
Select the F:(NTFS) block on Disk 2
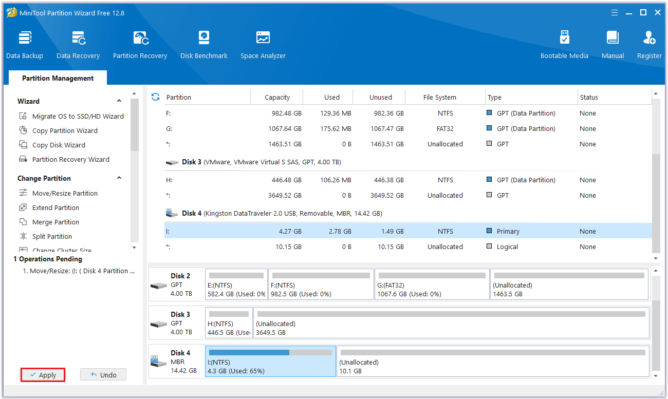321,284
